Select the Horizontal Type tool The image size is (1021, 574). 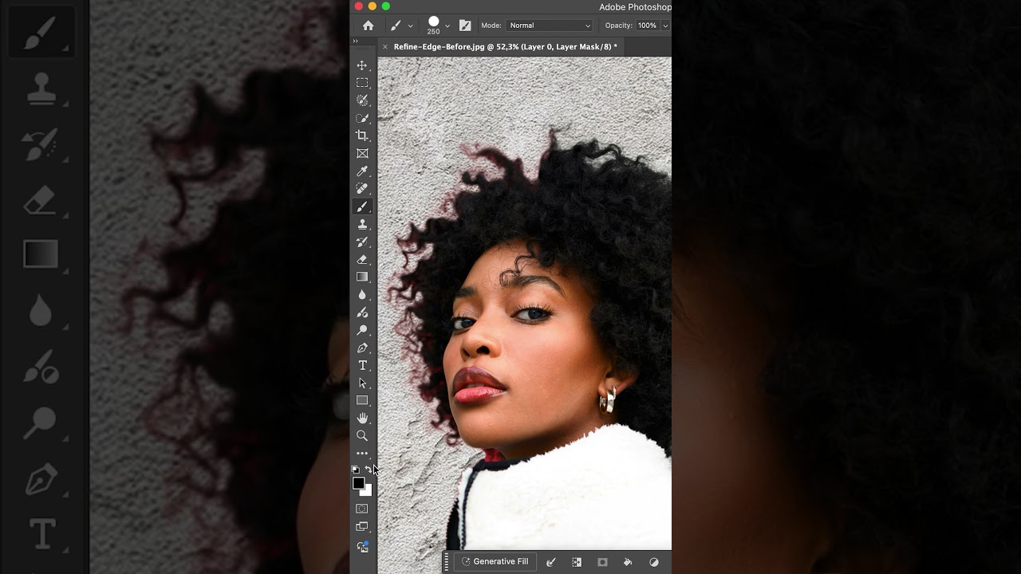[x=362, y=364]
